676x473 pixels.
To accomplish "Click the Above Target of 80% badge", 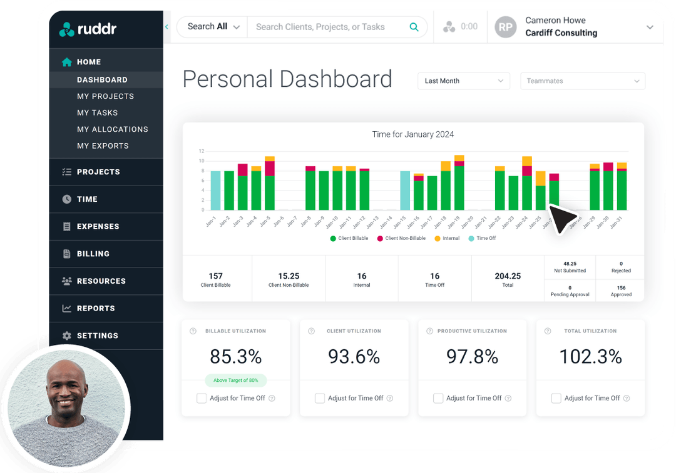I will coord(235,380).
